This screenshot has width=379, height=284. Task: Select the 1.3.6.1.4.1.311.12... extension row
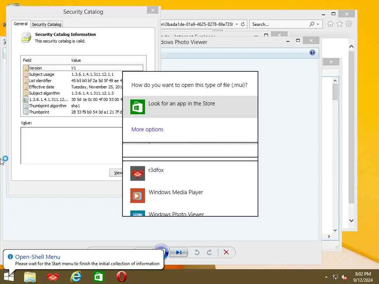coord(73,99)
